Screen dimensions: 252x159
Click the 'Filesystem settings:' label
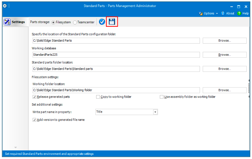[45, 77]
